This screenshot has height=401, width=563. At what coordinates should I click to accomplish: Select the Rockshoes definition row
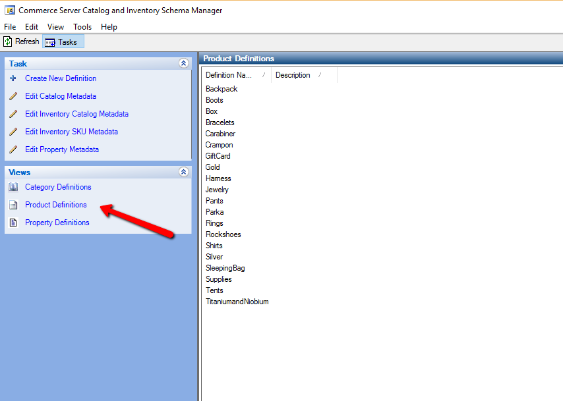pyautogui.click(x=223, y=234)
